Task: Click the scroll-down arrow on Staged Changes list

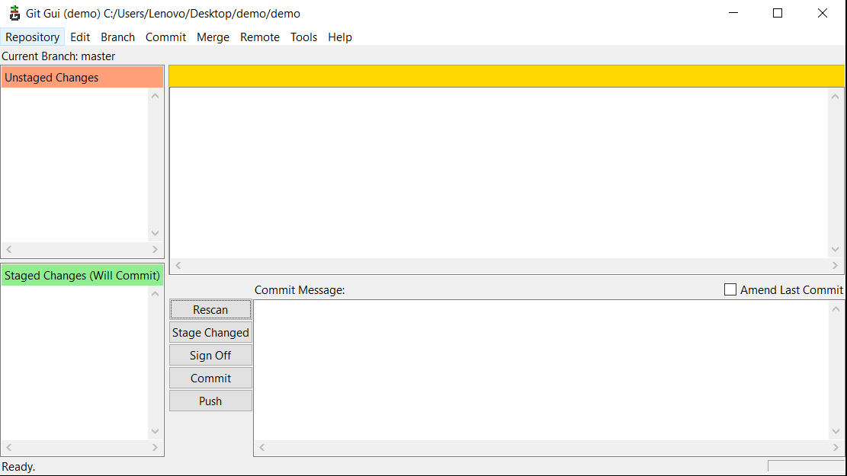Action: pos(155,430)
